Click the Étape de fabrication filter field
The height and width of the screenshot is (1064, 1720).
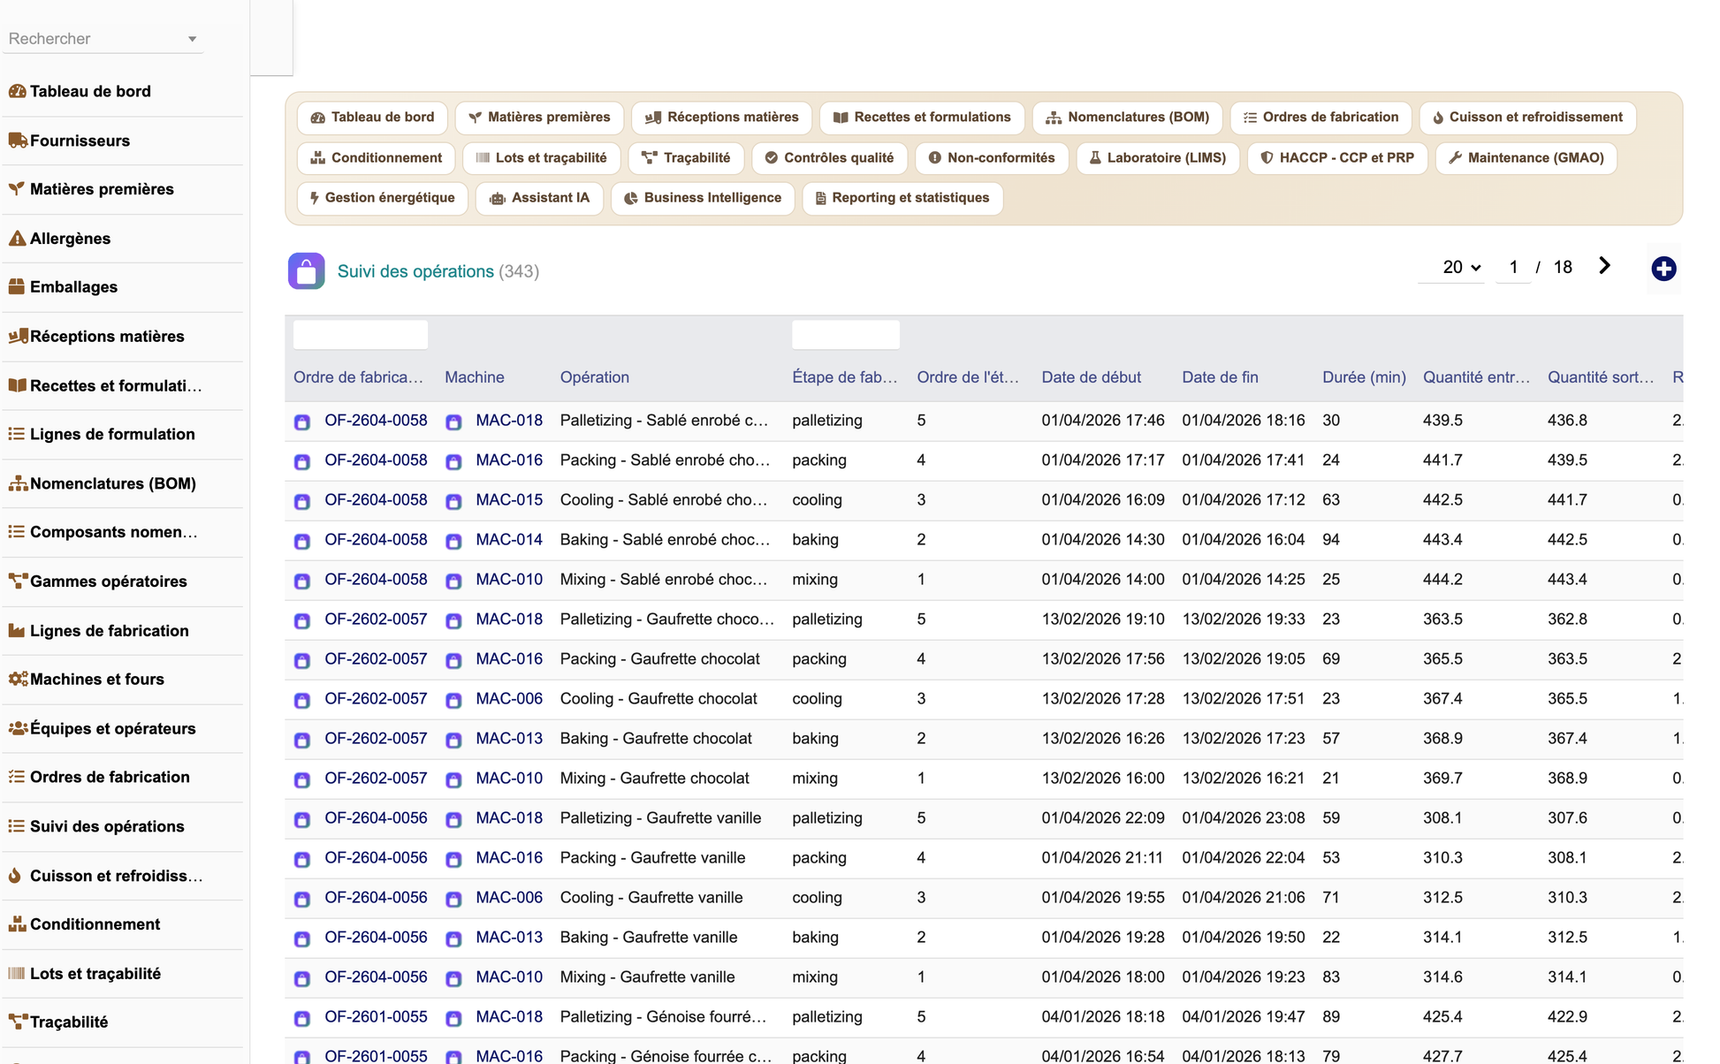pyautogui.click(x=846, y=335)
